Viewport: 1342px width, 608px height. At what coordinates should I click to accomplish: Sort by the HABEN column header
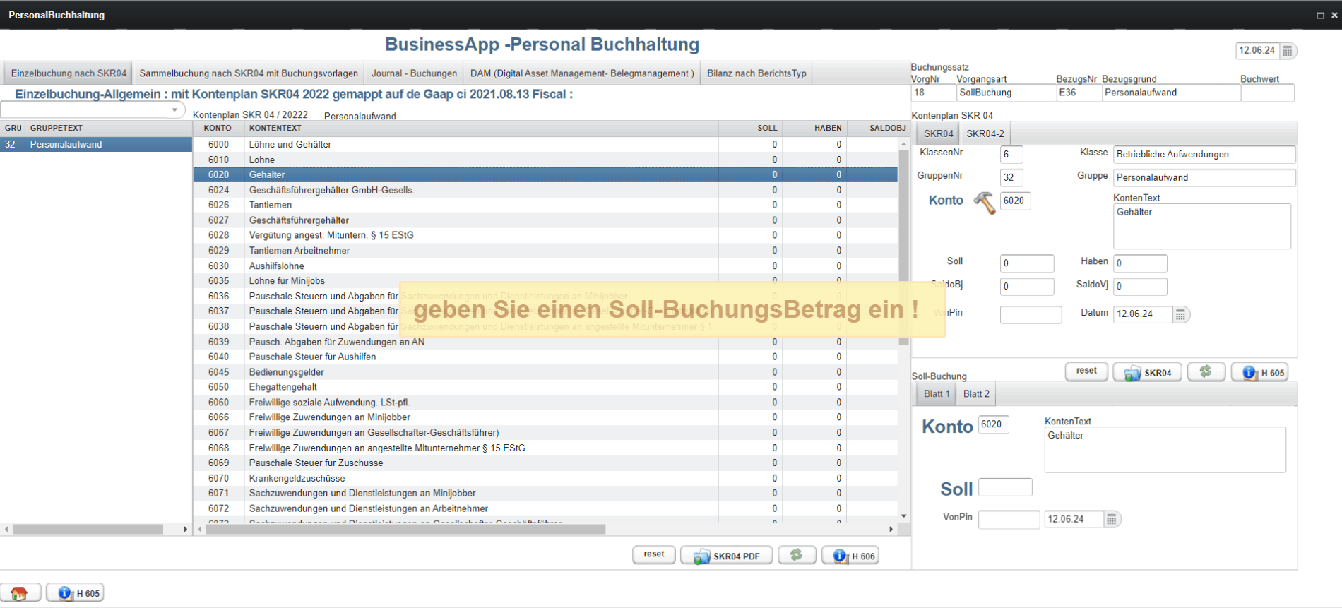coord(814,129)
